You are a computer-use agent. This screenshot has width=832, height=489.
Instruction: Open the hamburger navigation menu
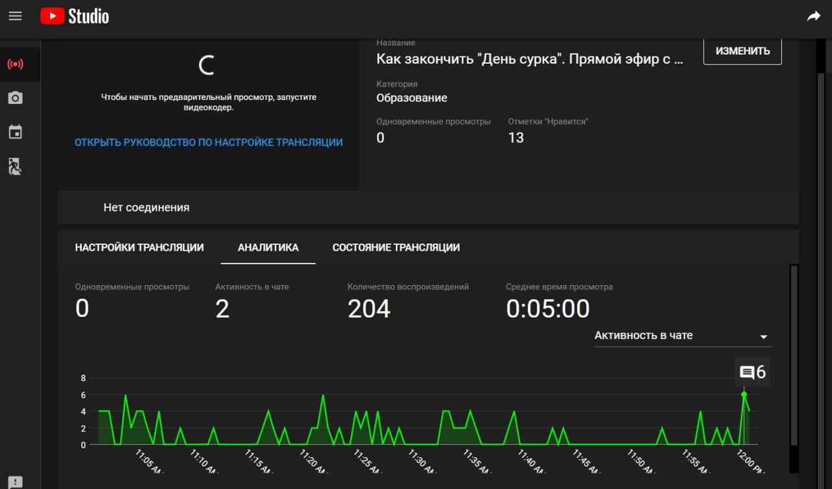(15, 16)
